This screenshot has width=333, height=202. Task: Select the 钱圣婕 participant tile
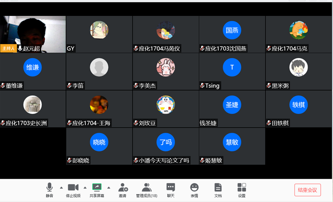tap(232, 109)
